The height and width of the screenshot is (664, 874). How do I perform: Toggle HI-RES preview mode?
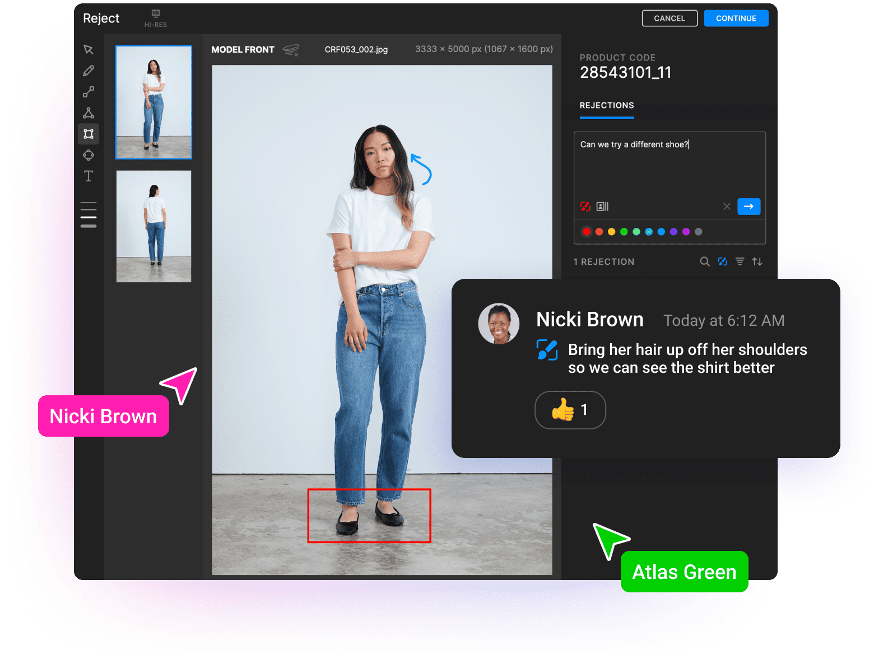click(x=156, y=18)
